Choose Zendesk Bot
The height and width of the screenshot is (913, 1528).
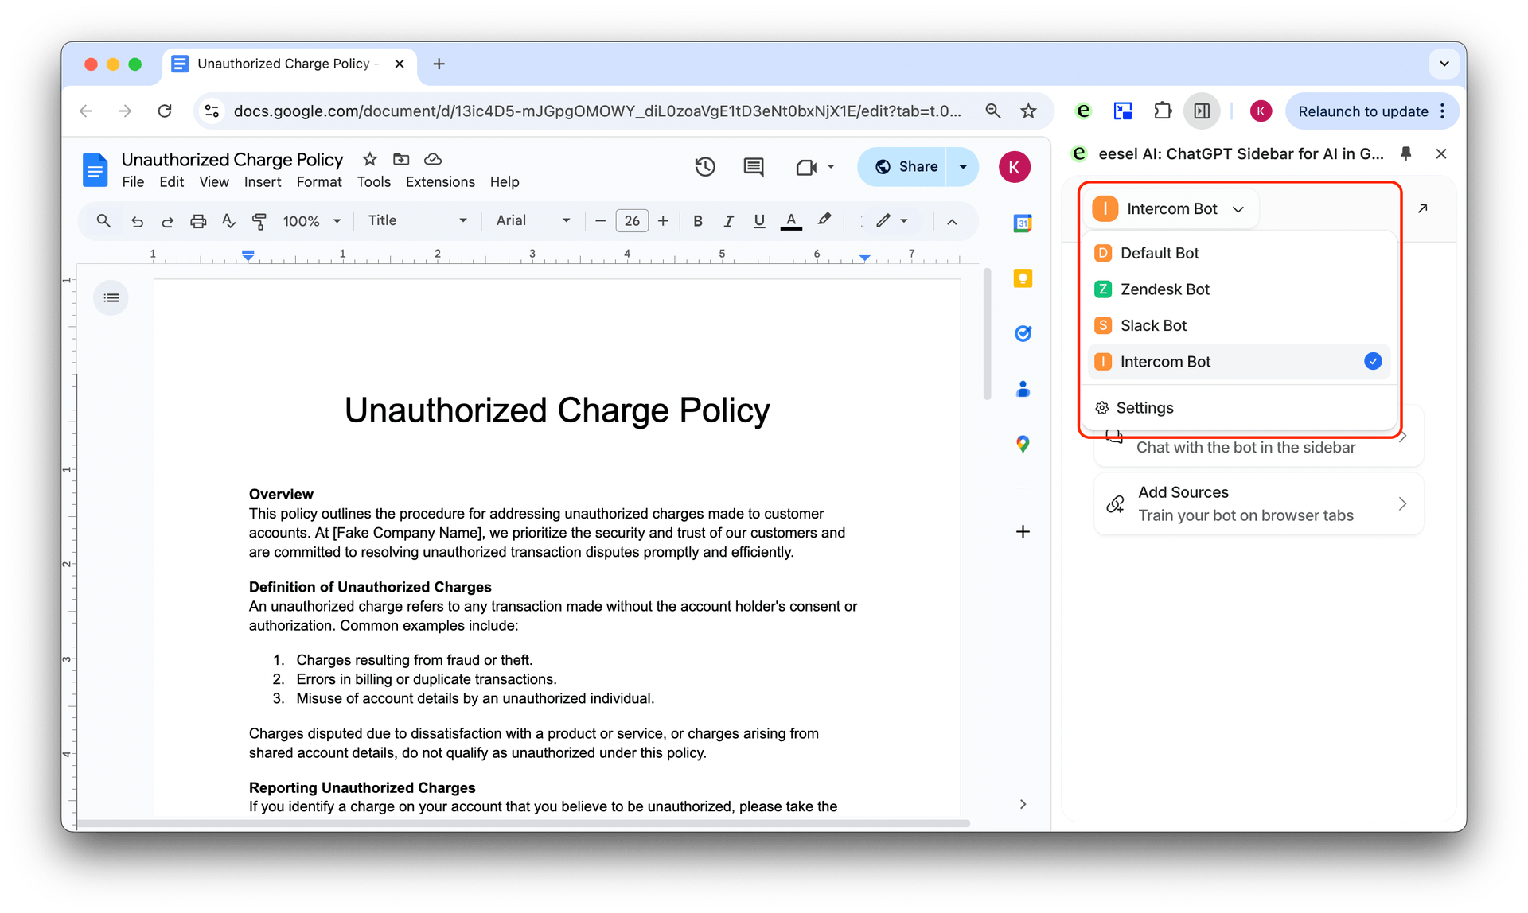click(x=1239, y=289)
